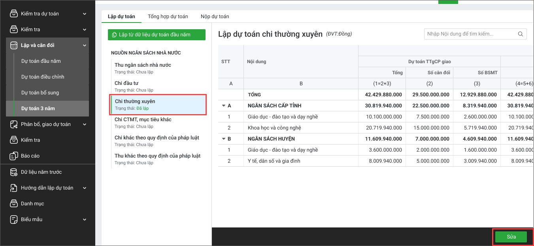Click the search magnifier icon
Image resolution: width=534 pixels, height=246 pixels.
pyautogui.click(x=521, y=34)
